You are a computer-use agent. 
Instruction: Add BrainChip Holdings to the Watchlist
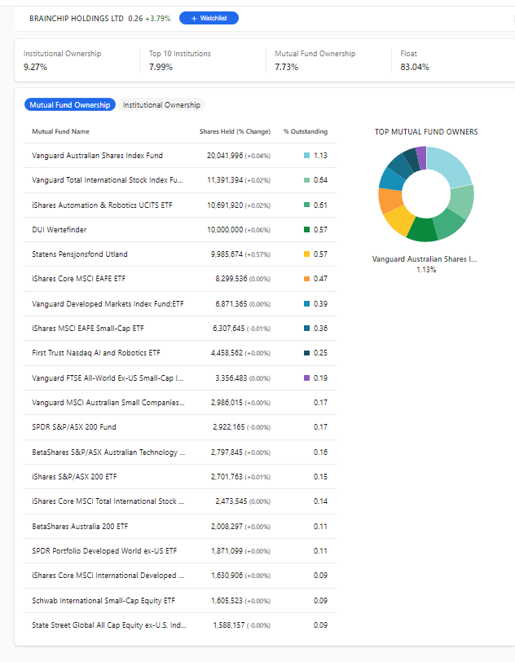click(x=209, y=18)
